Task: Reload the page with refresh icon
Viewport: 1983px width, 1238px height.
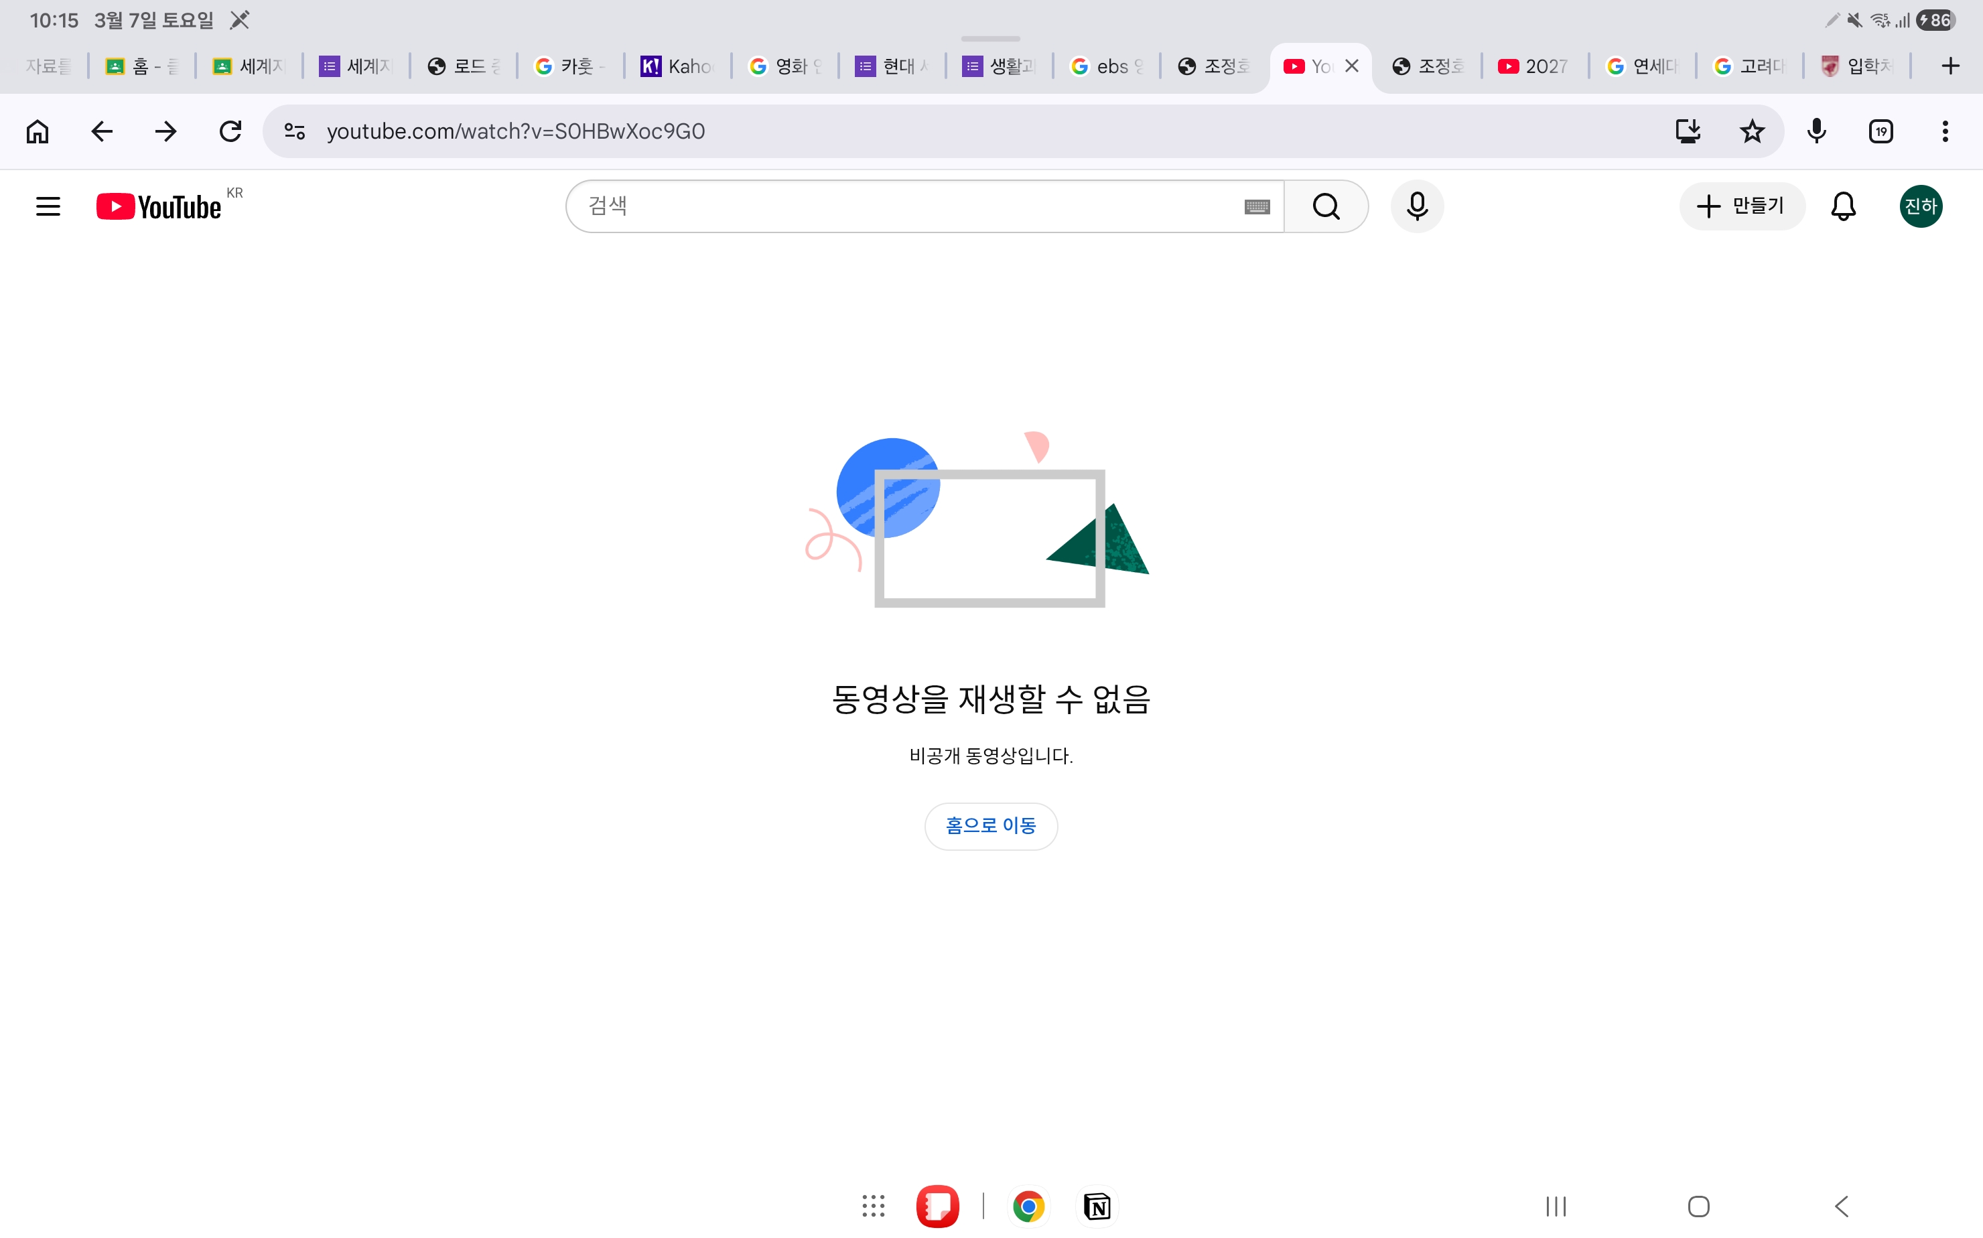Action: [231, 131]
